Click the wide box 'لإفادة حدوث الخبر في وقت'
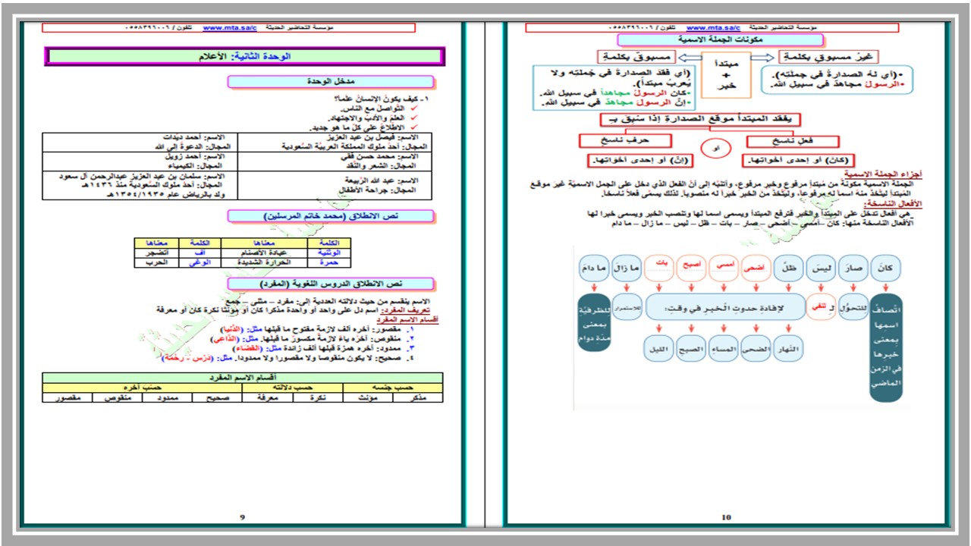 [x=727, y=308]
